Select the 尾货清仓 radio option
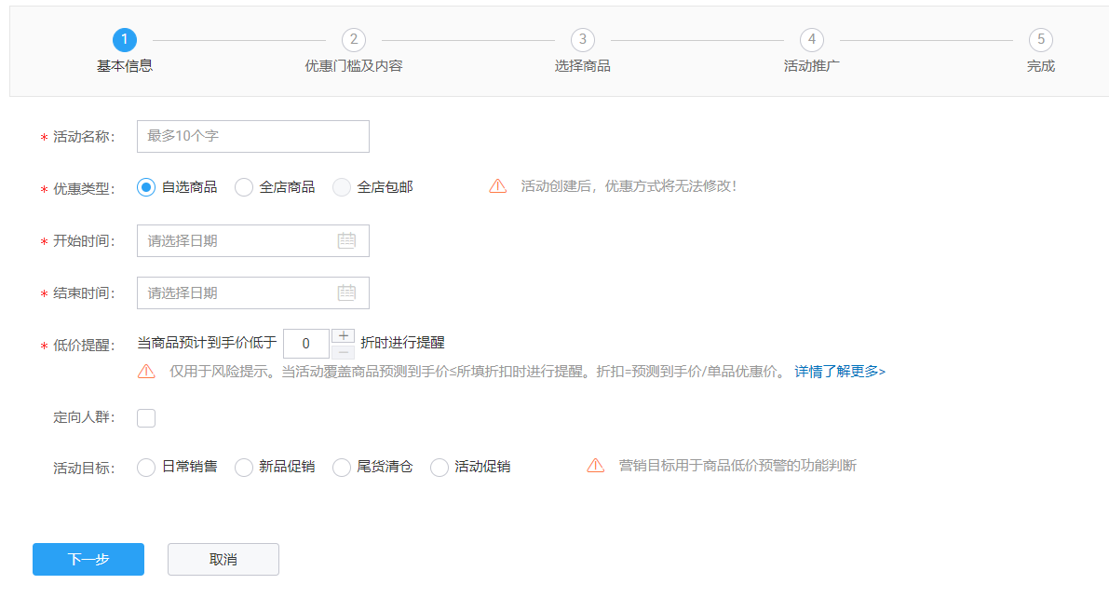The height and width of the screenshot is (598, 1109). point(342,467)
